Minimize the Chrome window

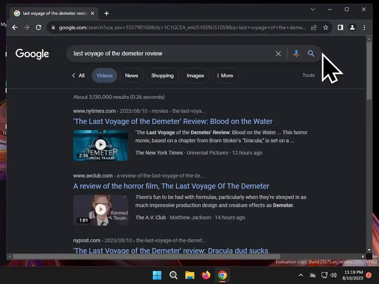click(x=330, y=9)
